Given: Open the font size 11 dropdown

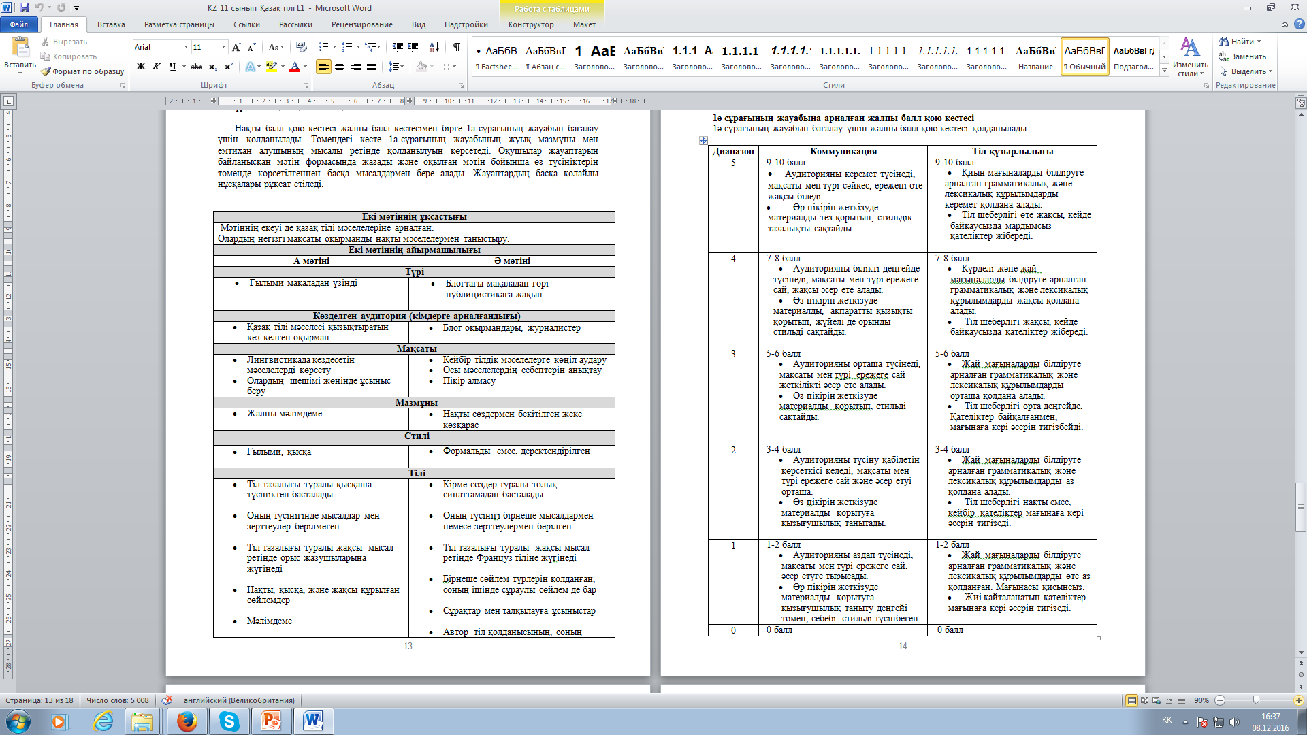Looking at the screenshot, I should click(x=223, y=47).
